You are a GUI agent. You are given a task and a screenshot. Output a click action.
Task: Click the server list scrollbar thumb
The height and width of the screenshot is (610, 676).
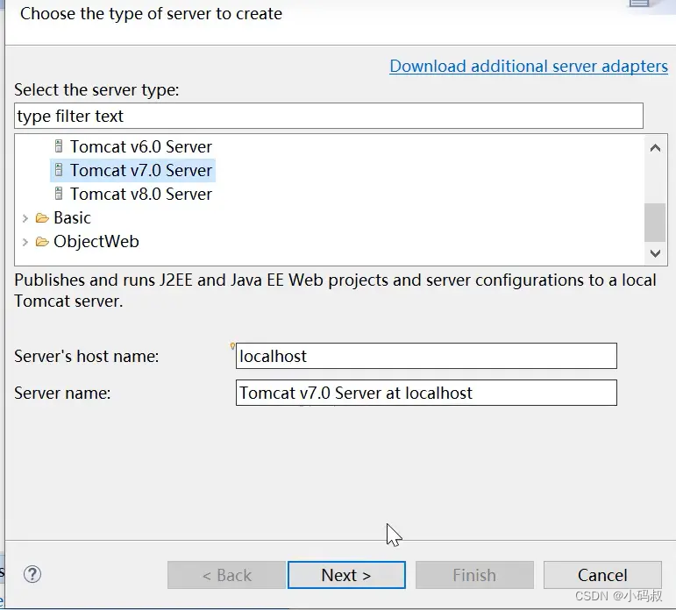[x=655, y=223]
